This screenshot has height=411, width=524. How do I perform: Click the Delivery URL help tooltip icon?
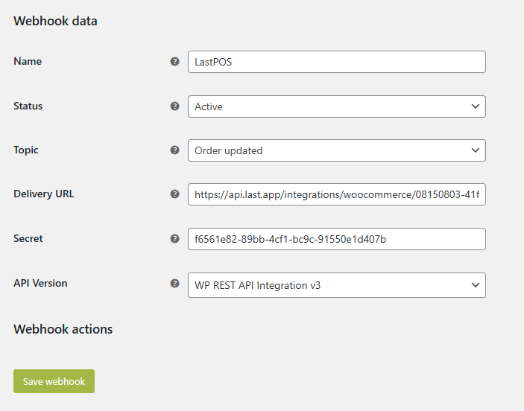tap(174, 194)
